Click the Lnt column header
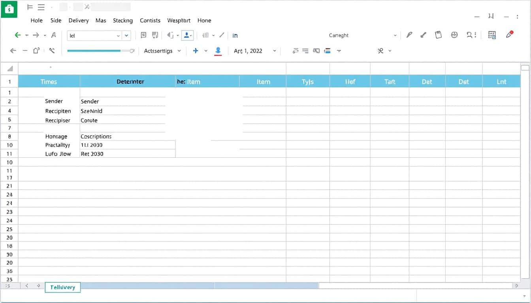The height and width of the screenshot is (303, 531). click(x=501, y=82)
